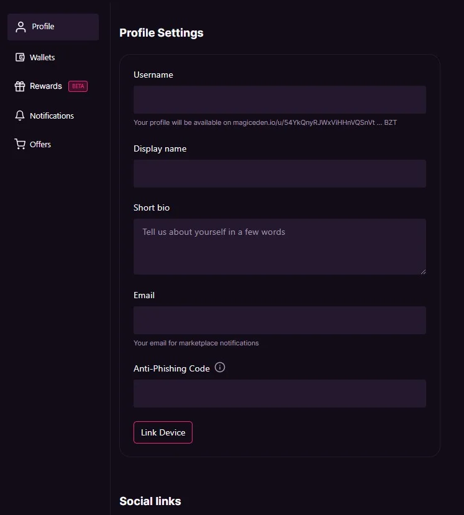Image resolution: width=464 pixels, height=515 pixels.
Task: Focus the Anti-Phishing Code input field
Action: 280,393
